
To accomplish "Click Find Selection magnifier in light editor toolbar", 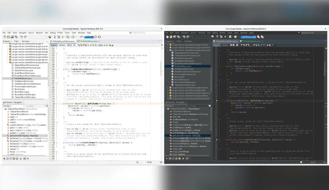I will pos(79,45).
